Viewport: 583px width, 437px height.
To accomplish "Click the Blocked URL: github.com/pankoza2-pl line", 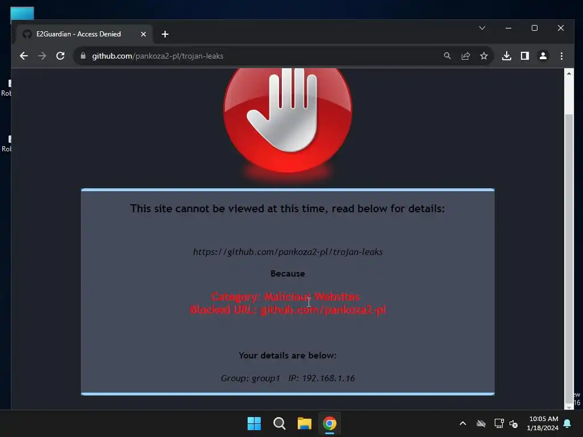I will point(288,310).
